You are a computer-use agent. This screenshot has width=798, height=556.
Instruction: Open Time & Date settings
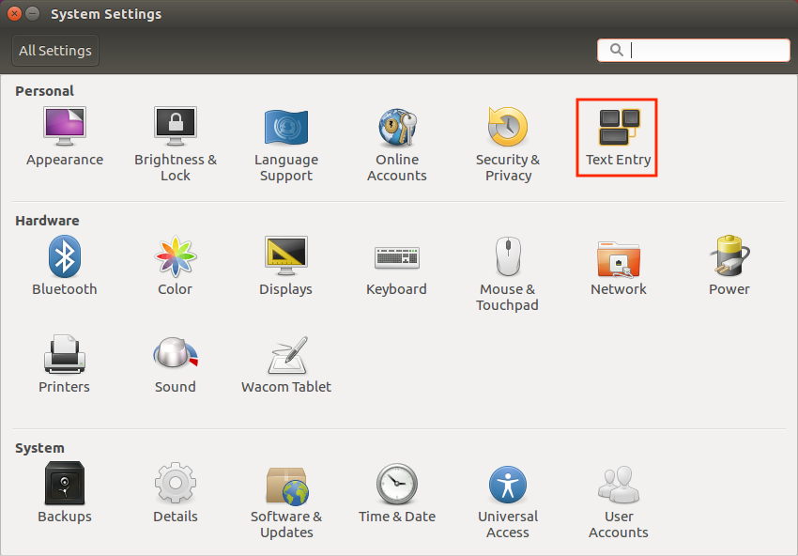click(x=397, y=492)
